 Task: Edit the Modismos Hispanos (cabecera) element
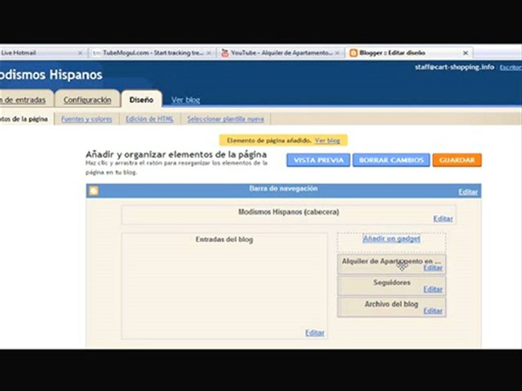pos(443,218)
